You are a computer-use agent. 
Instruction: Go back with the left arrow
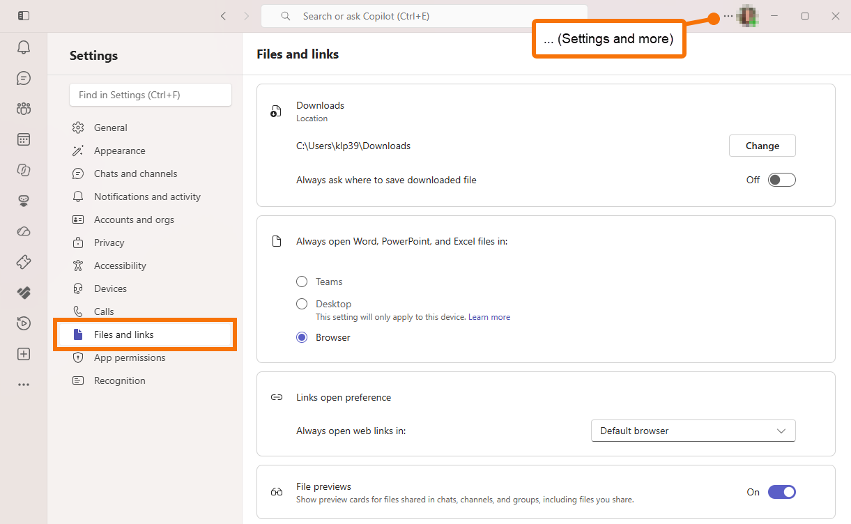(x=223, y=16)
